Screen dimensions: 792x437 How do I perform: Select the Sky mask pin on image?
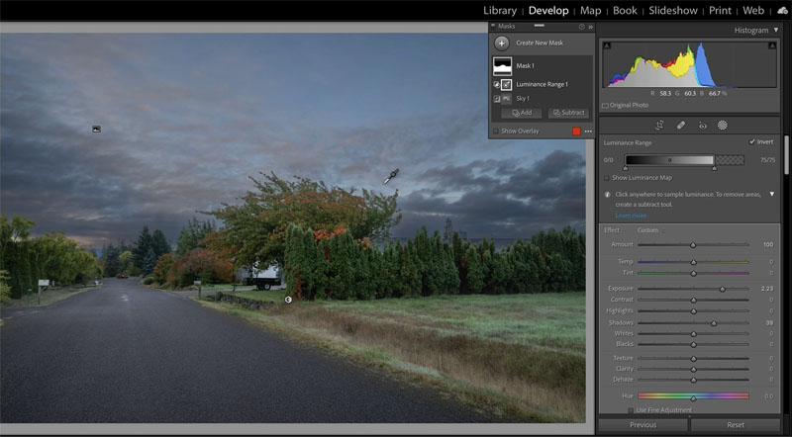(96, 130)
